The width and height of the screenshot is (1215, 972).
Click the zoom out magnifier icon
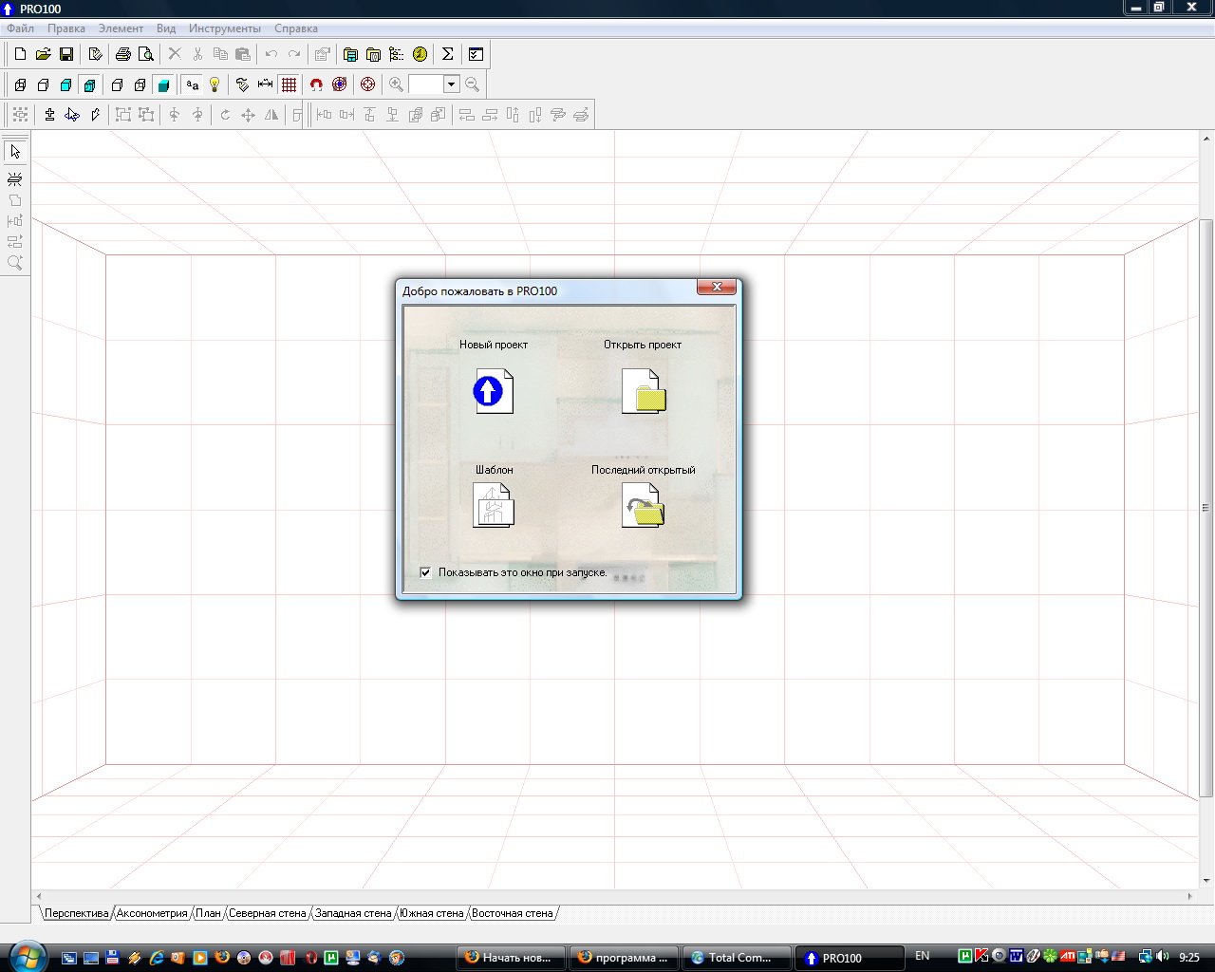click(x=472, y=84)
